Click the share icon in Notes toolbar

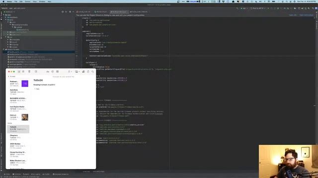[88, 72]
